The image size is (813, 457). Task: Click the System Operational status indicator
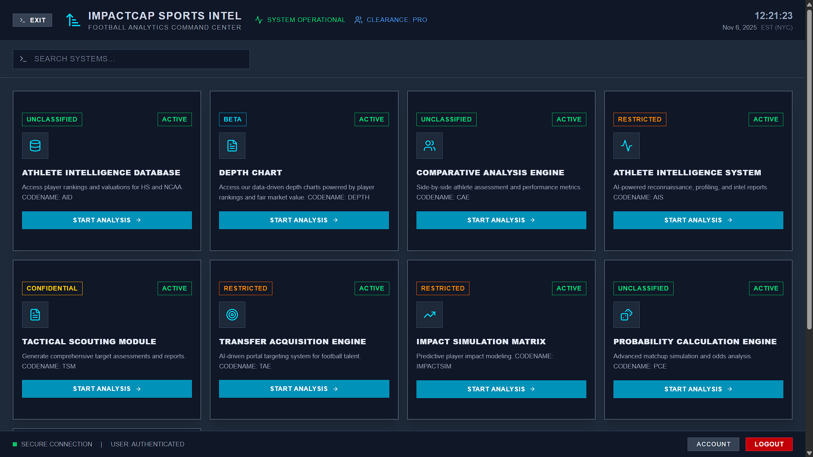[300, 19]
